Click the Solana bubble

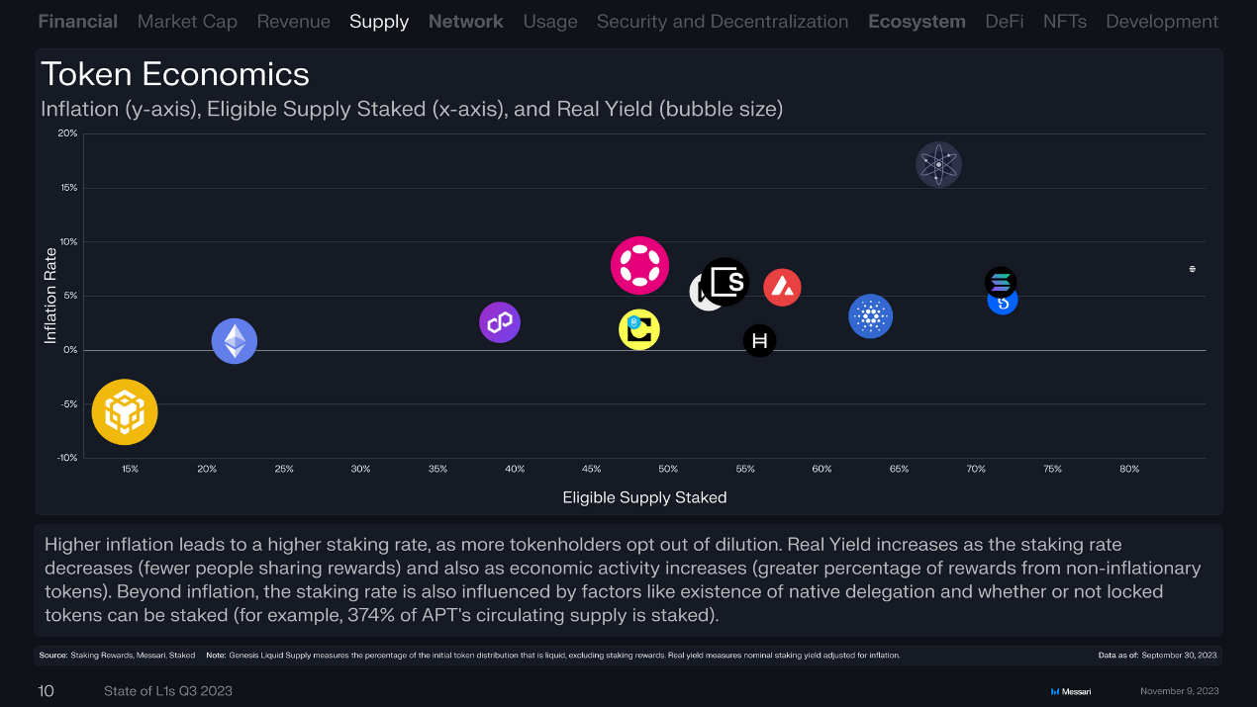coord(1001,282)
